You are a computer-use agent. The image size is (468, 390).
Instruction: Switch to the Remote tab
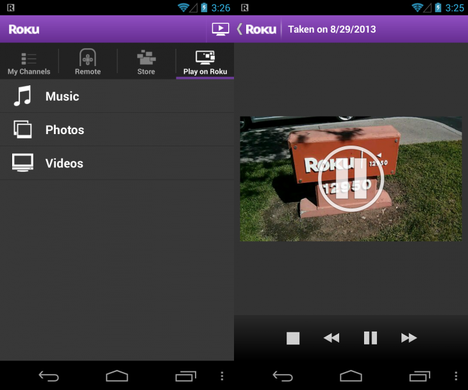point(88,63)
